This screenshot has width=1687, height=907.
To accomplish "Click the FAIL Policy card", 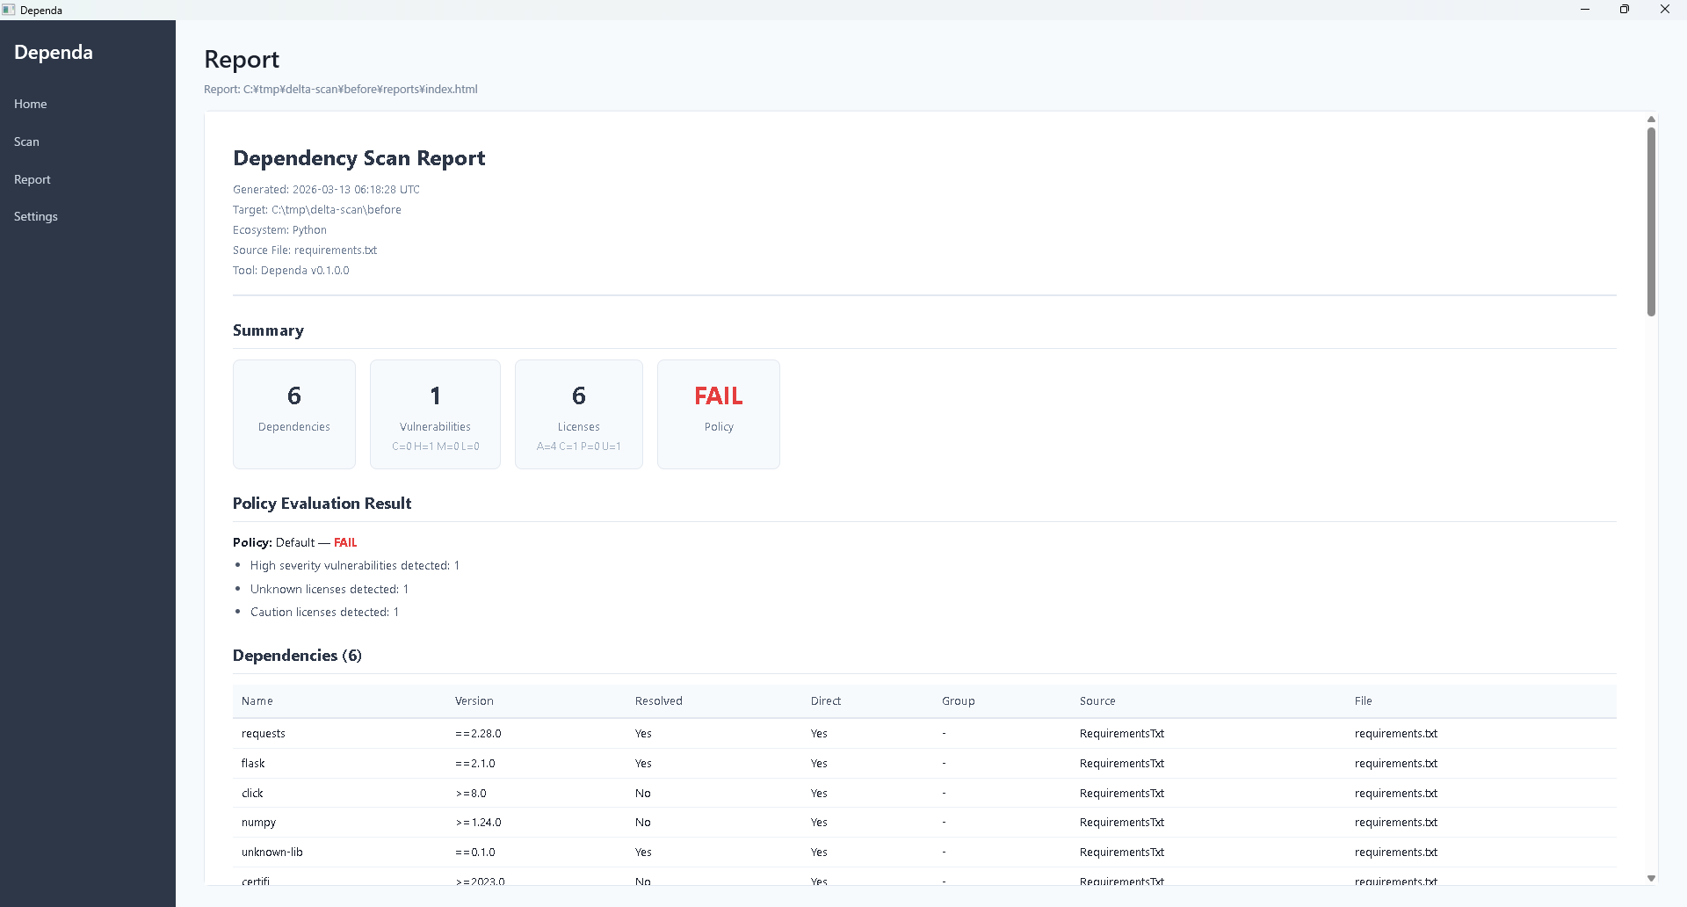I will click(x=718, y=414).
